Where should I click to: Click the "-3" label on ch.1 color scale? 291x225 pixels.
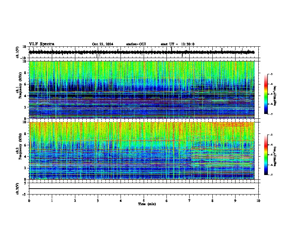tap(271, 74)
